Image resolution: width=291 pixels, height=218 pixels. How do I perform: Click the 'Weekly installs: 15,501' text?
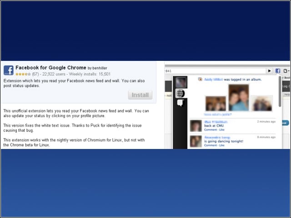click(x=90, y=74)
